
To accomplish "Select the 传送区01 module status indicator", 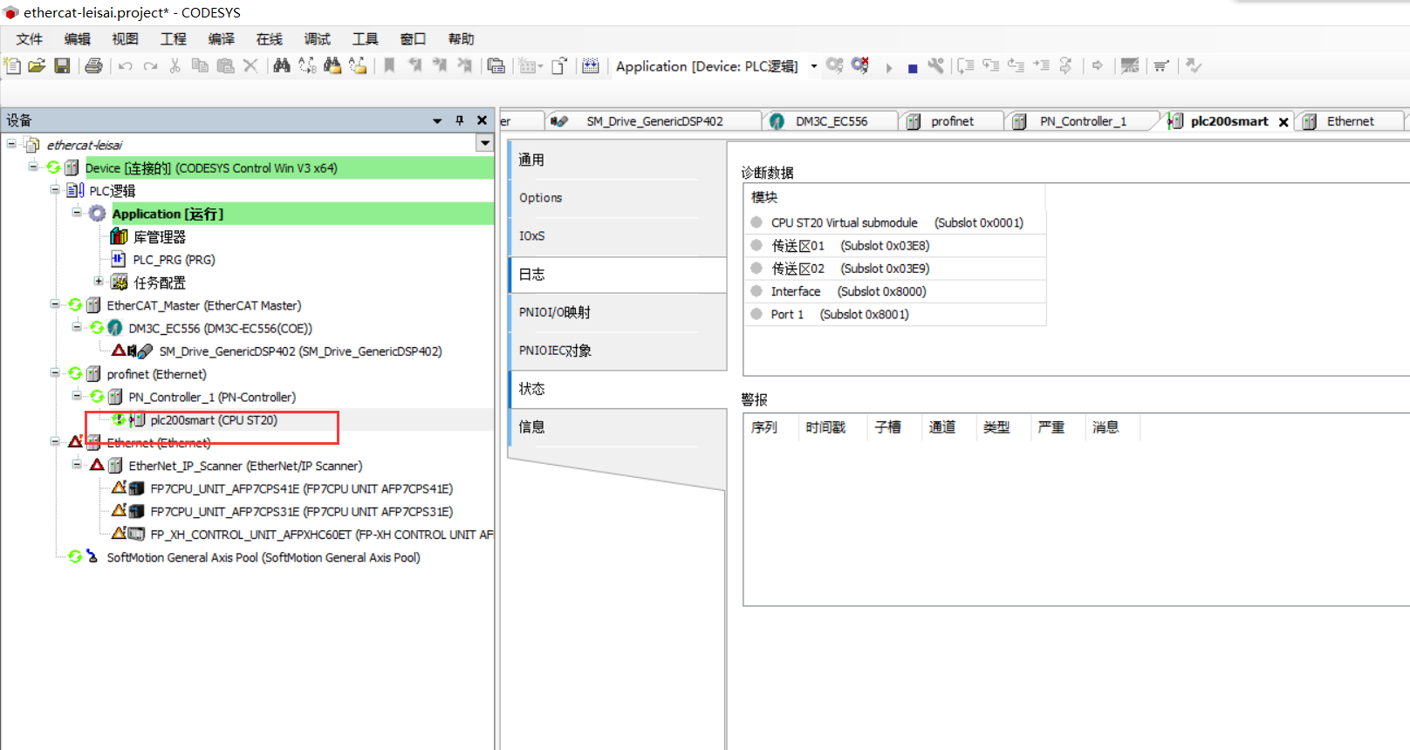I will (x=756, y=246).
